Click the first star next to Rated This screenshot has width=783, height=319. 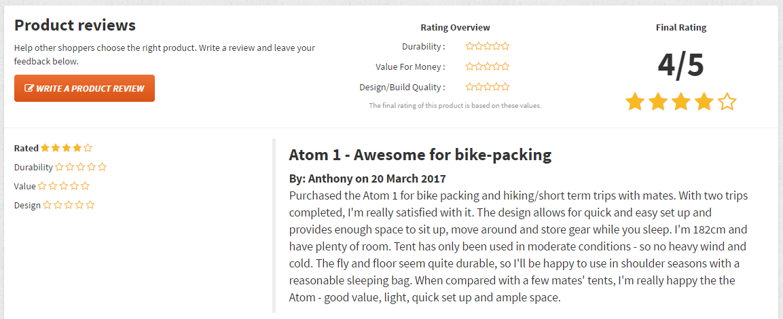tap(45, 148)
